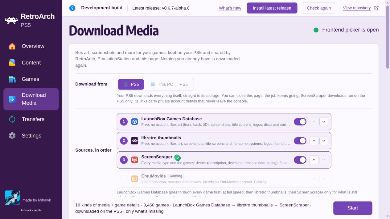The image size is (390, 219).
Task: Click the Download Media arrow icon
Action: pyautogui.click(x=12, y=99)
